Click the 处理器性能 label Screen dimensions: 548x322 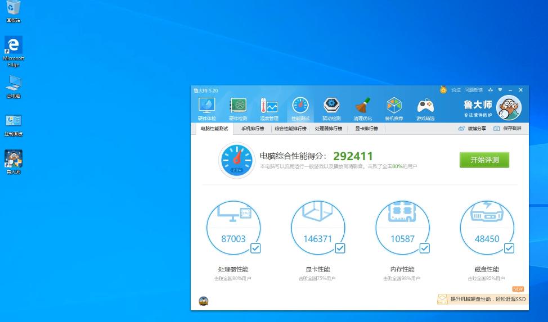tap(233, 269)
